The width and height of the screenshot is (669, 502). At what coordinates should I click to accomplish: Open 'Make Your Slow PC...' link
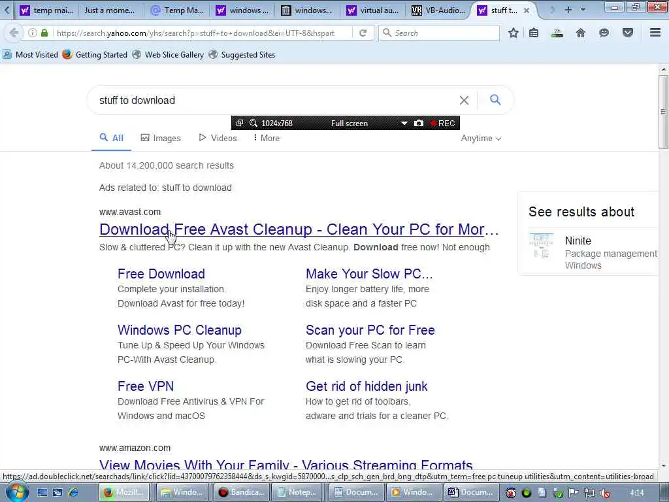[370, 274]
